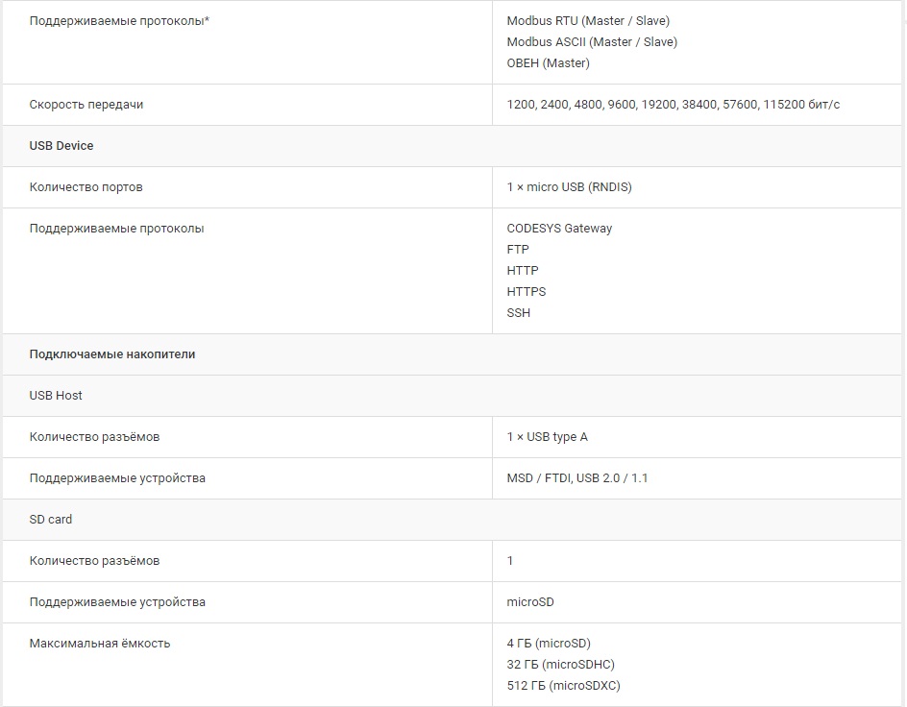Click the 'Скорость передачи' row label
The image size is (907, 707).
[x=86, y=104]
